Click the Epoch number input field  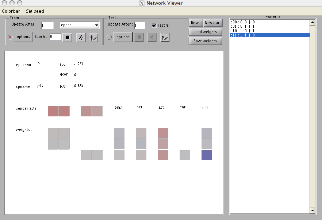click(x=55, y=37)
